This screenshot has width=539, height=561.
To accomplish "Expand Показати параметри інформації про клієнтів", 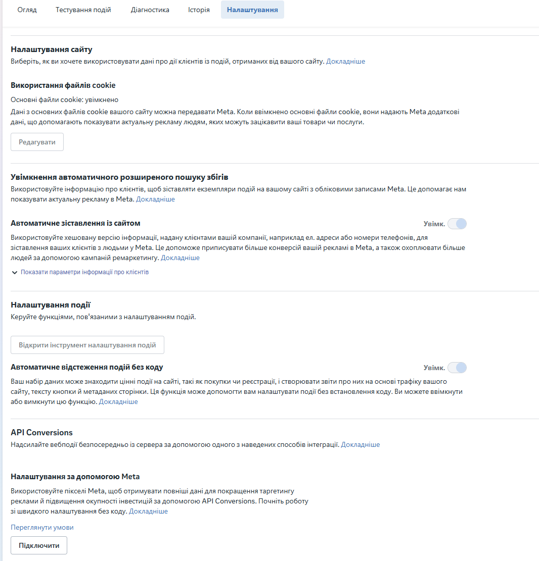I will pyautogui.click(x=84, y=272).
